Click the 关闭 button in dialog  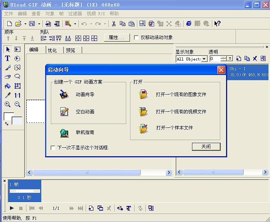pos(206,147)
